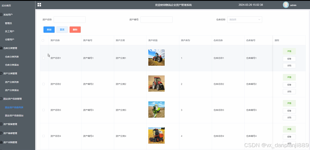Image resolution: width=310 pixels, height=150 pixels.
Task: Open red tractor thumbnail for 资产名称1
Action: click(156, 58)
